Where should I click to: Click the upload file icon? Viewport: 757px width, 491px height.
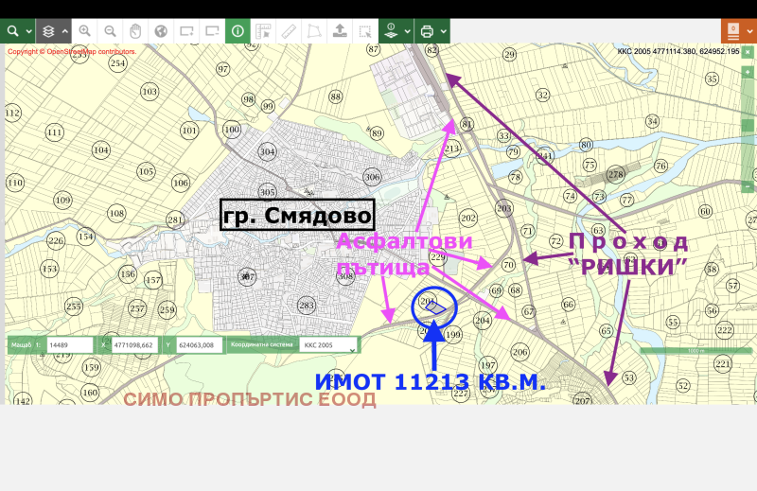(340, 30)
